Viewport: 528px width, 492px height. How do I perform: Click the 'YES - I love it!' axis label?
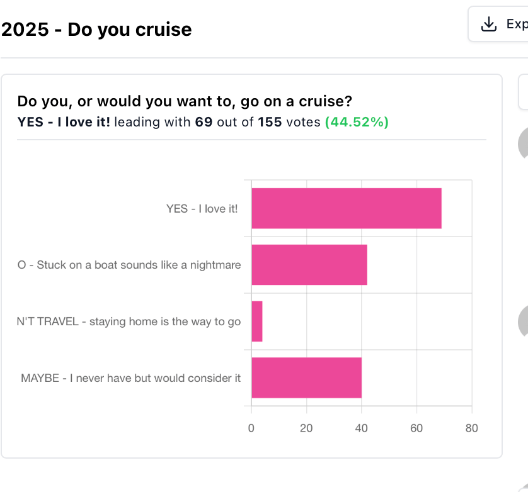coord(202,209)
